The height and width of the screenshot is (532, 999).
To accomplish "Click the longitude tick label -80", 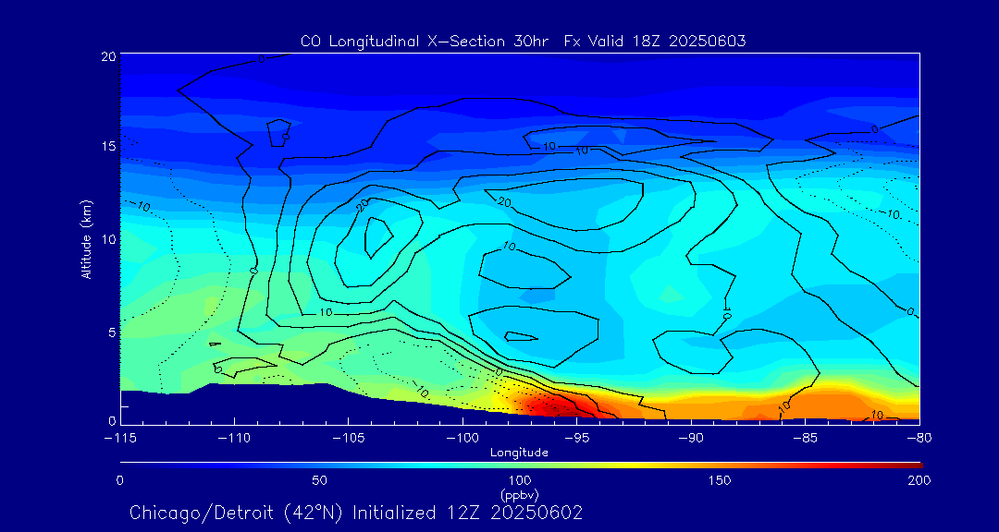I will coord(919,438).
